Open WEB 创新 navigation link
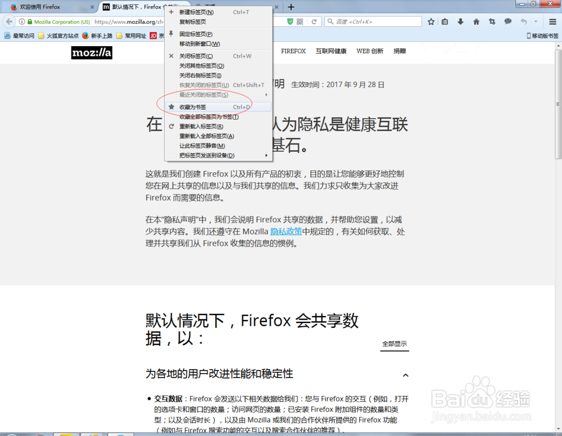 pos(370,51)
